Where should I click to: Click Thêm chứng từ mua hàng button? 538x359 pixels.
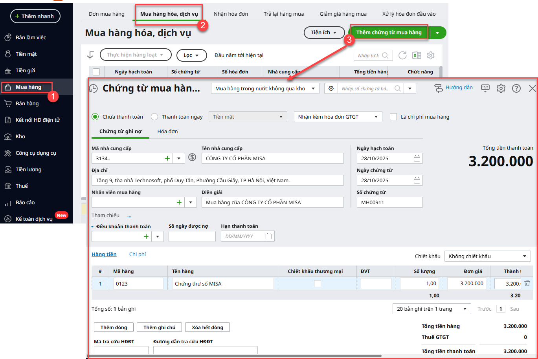tap(389, 33)
